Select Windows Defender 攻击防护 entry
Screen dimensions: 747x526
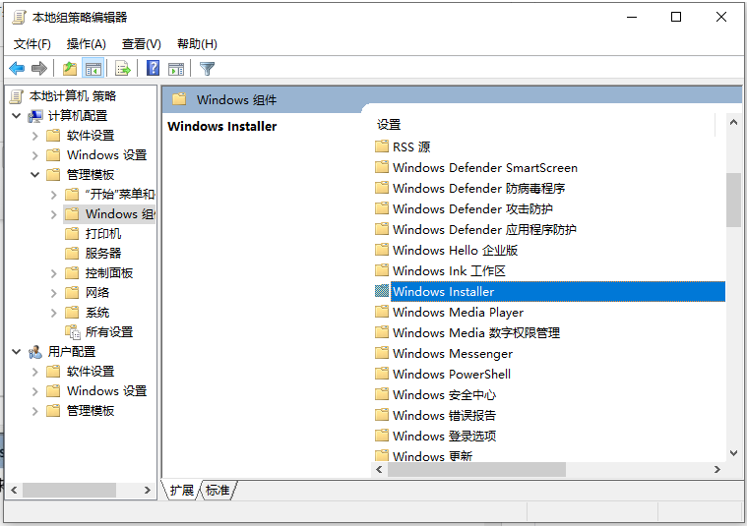click(x=472, y=209)
